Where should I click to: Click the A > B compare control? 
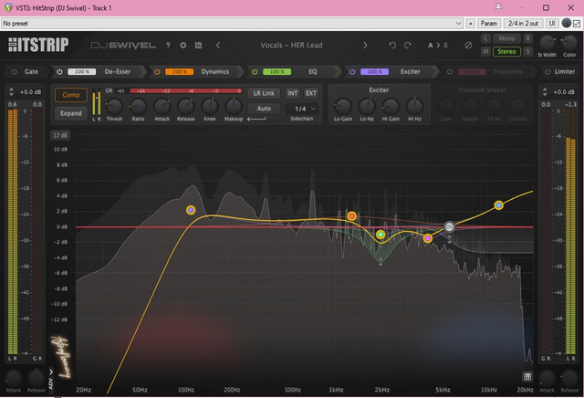[438, 45]
